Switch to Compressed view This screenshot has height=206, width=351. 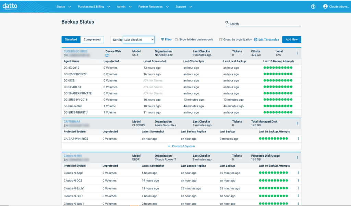point(92,40)
